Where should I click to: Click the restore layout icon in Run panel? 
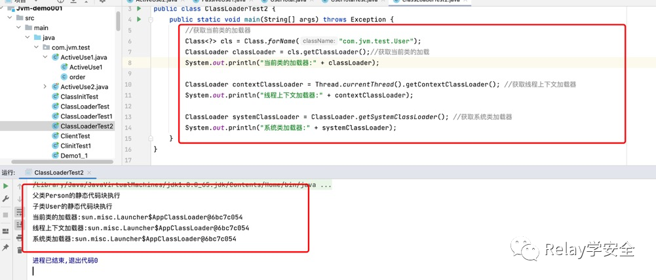5,231
